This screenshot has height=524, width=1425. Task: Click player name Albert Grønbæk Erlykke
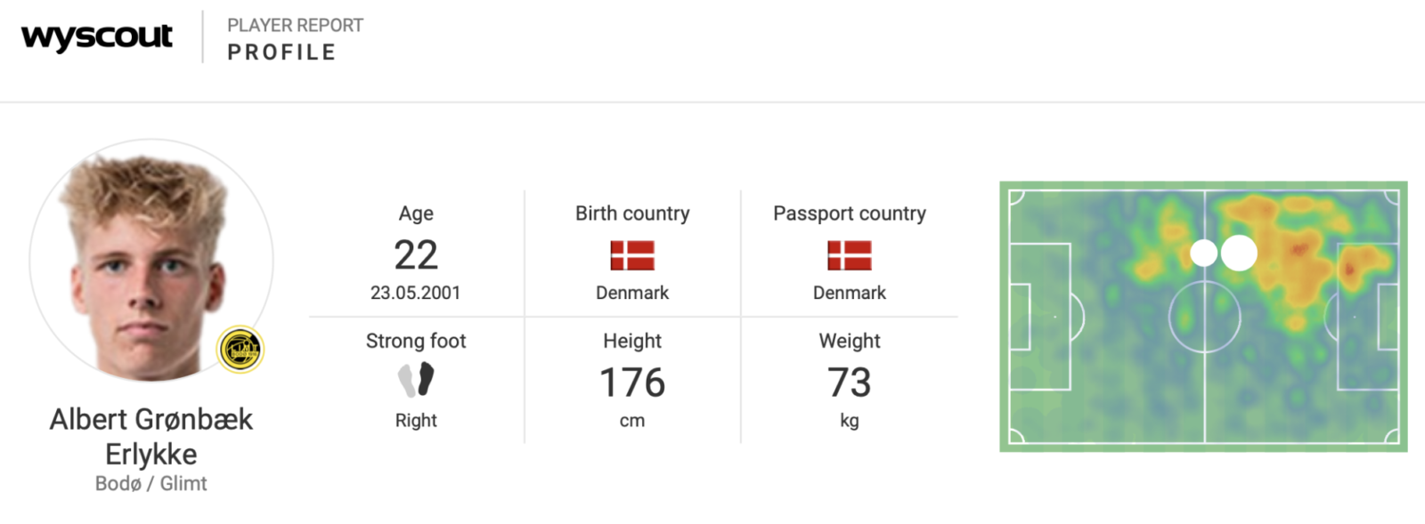click(151, 436)
